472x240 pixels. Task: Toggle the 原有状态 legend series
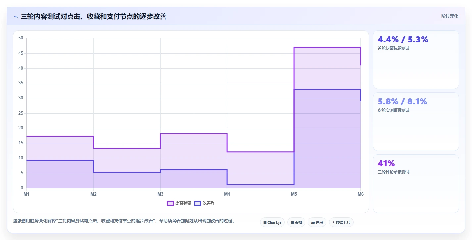coord(179,203)
